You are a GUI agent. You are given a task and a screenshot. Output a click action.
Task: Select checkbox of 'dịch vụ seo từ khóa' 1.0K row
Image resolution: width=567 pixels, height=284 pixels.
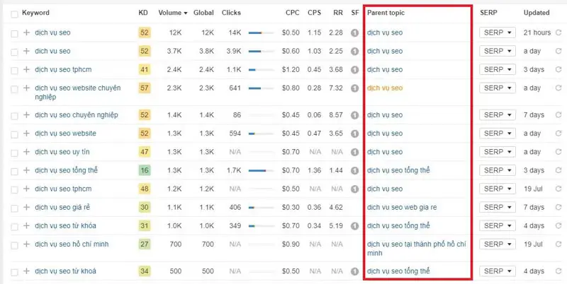(x=14, y=227)
